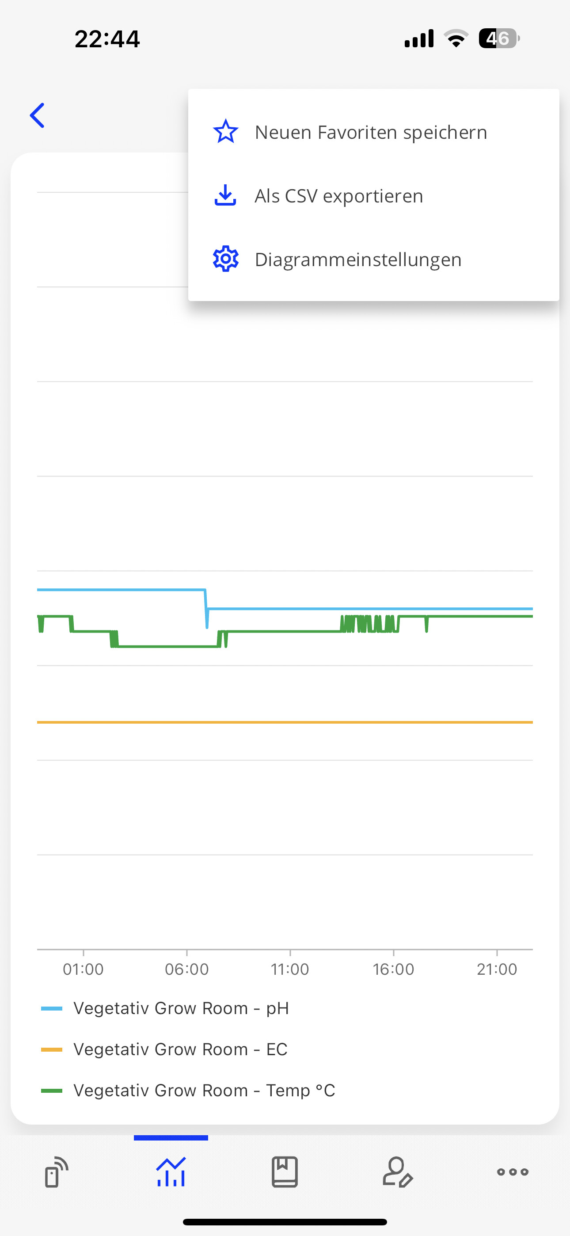Open Diagrammeinstellungen from the menu
The height and width of the screenshot is (1236, 570).
coord(358,259)
